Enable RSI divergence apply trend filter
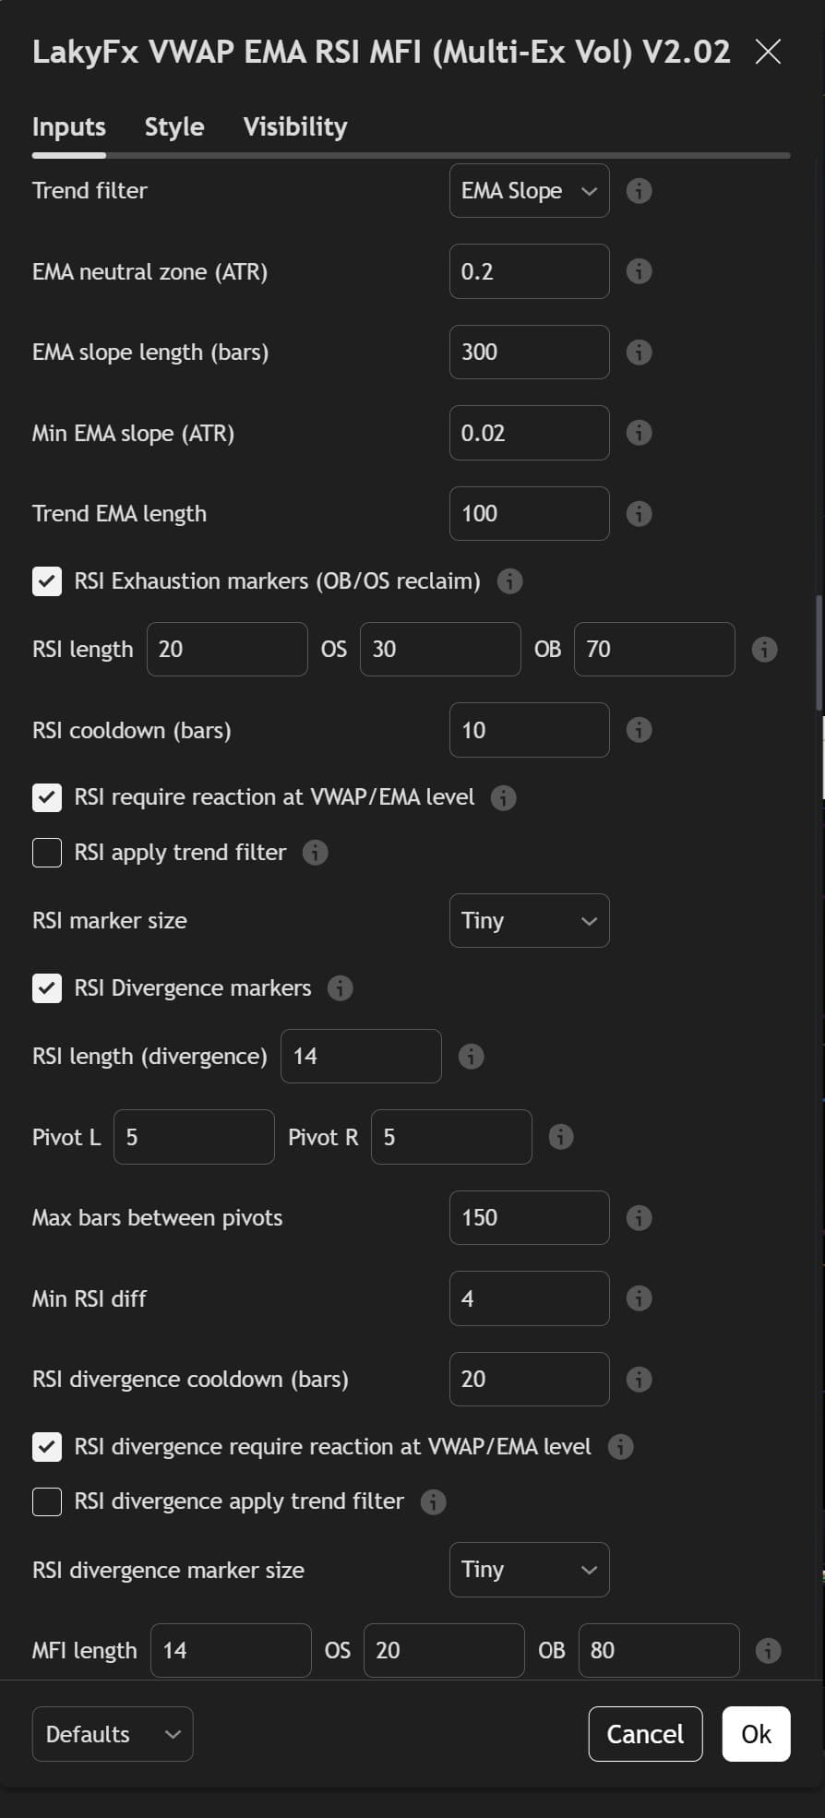Screen dimensions: 825x1818 tap(46, 1501)
